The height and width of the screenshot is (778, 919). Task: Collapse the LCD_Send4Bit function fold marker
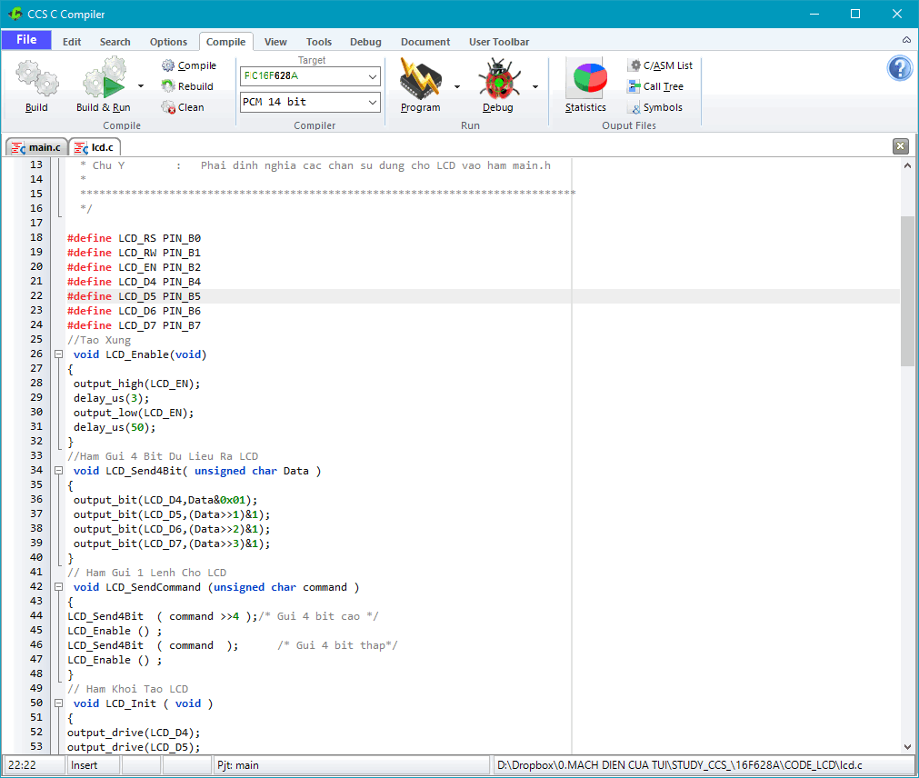58,471
